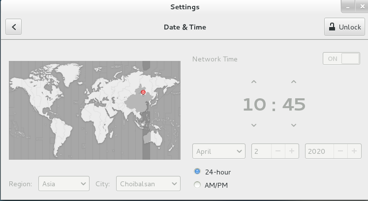Open the Region dropdown showing Asia

(x=64, y=184)
